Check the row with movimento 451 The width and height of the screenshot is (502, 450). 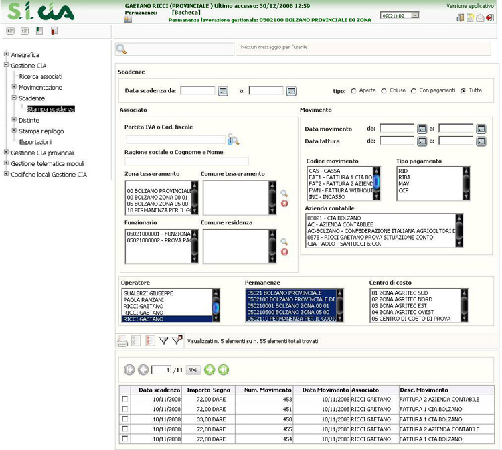point(125,409)
